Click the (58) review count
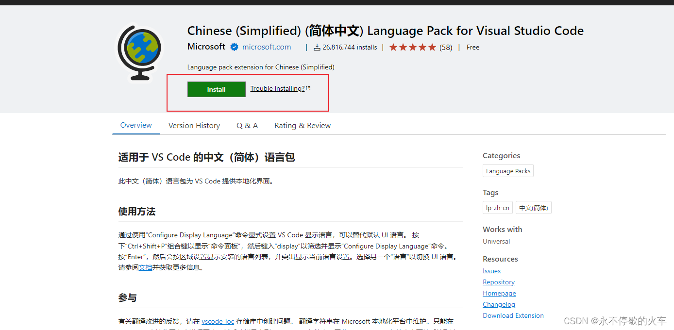This screenshot has height=330, width=674. coord(446,47)
